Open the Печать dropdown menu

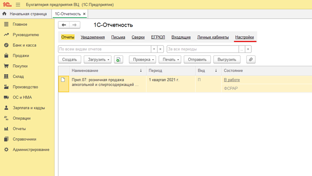click(x=170, y=60)
